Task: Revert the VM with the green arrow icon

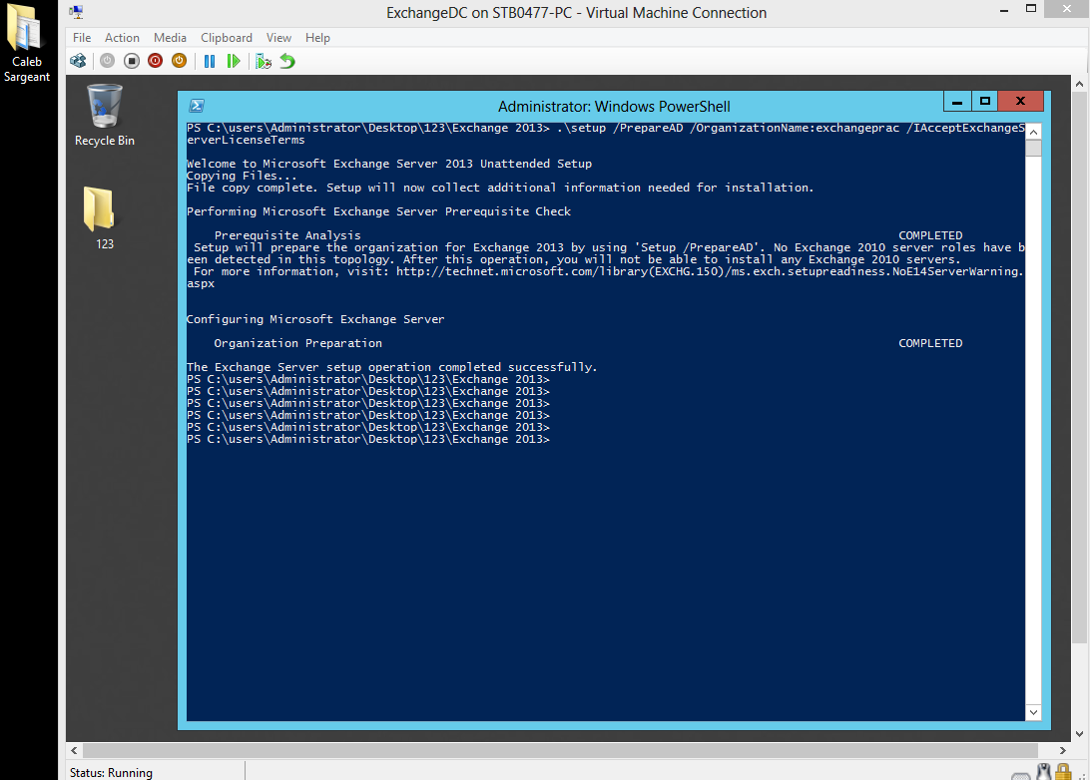Action: 287,61
